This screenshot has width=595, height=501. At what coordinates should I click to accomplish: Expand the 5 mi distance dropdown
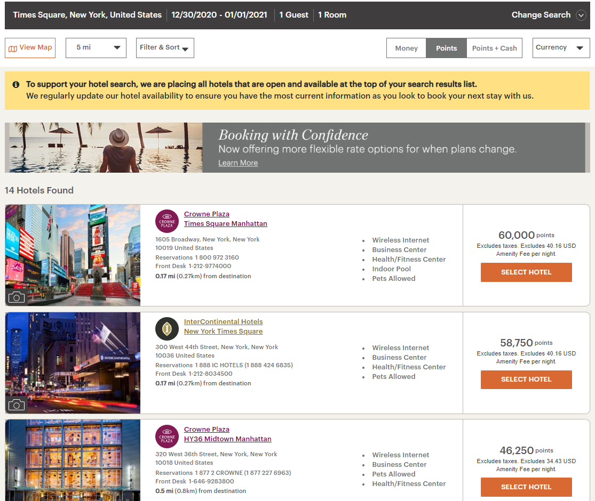pyautogui.click(x=96, y=48)
